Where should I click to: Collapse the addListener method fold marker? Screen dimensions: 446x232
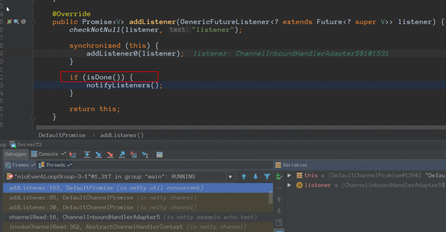pyautogui.click(x=33, y=21)
